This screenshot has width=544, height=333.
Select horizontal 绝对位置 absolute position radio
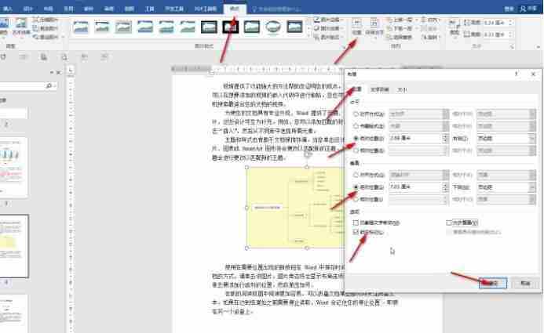point(356,138)
